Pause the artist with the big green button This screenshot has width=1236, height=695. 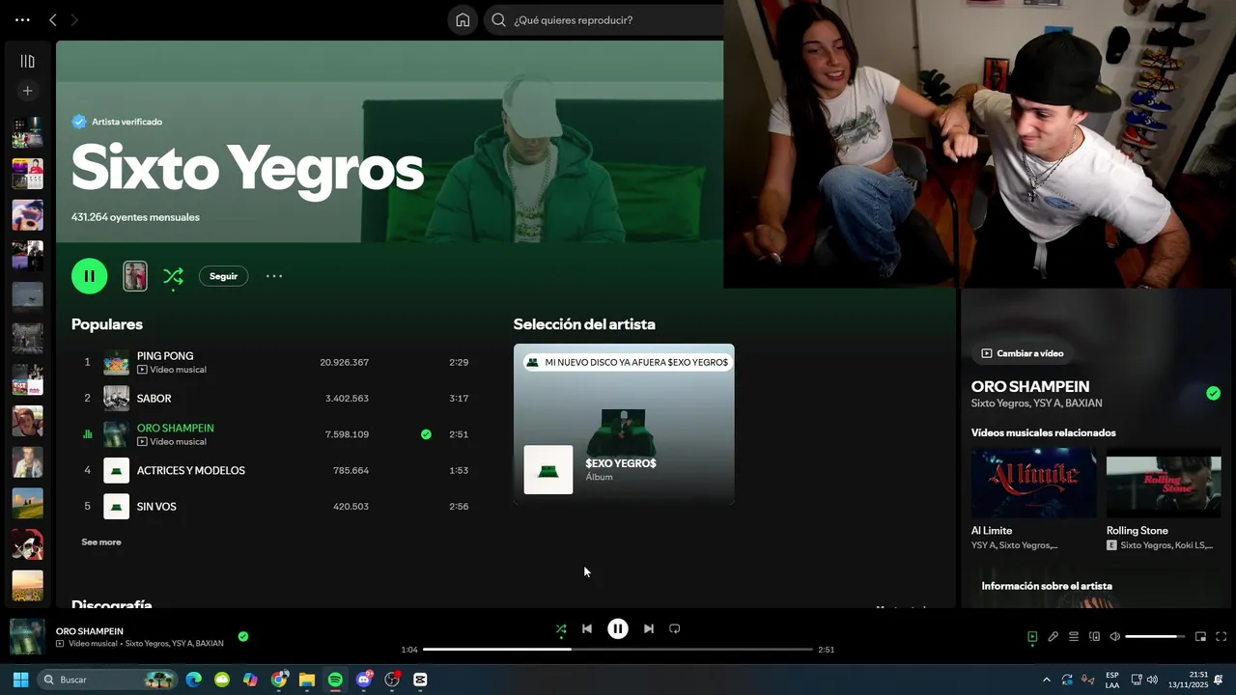(x=89, y=276)
